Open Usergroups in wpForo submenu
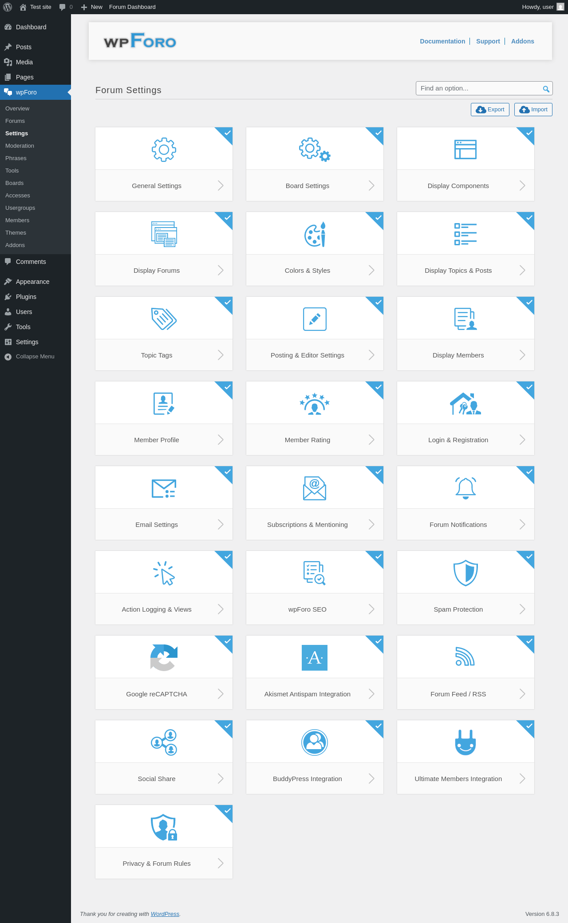 tap(20, 208)
